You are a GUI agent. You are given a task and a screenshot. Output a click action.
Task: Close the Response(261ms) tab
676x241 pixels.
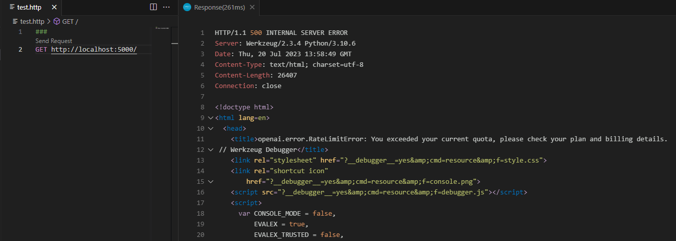tap(252, 7)
